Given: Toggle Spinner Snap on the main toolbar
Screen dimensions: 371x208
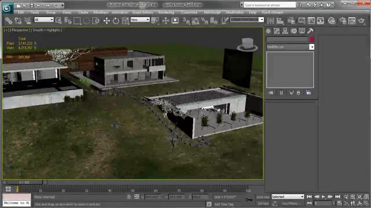Looking at the screenshot, I should pos(214,21).
